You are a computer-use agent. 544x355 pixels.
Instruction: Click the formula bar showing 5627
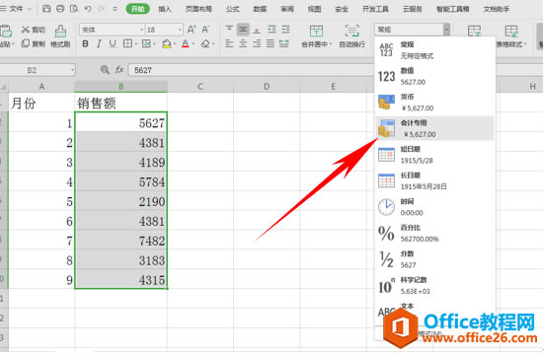tap(251, 70)
